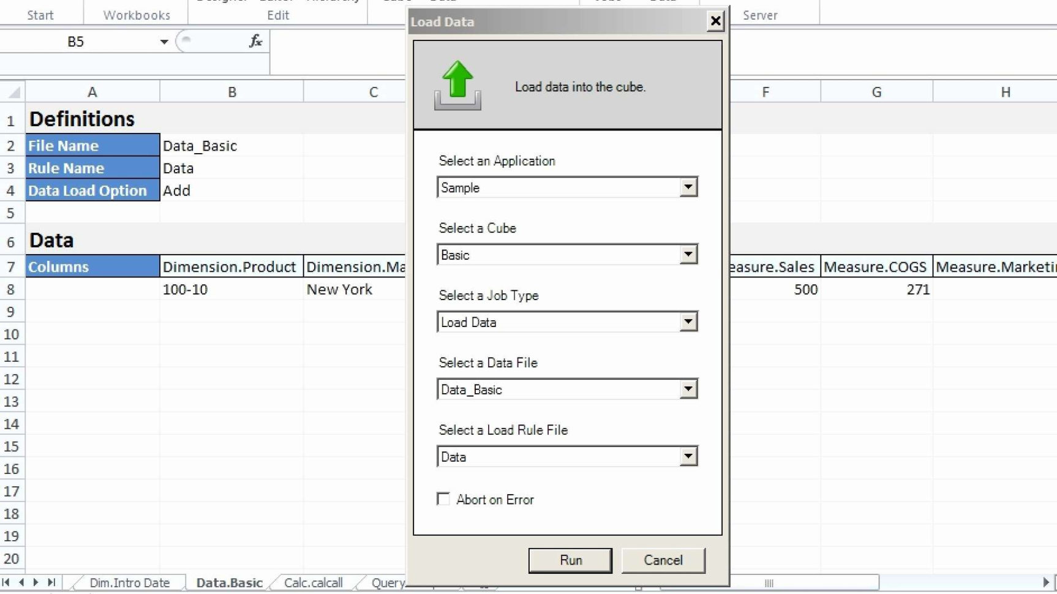Switch to the Calc.calcall sheet tab
This screenshot has width=1057, height=594.
click(313, 582)
